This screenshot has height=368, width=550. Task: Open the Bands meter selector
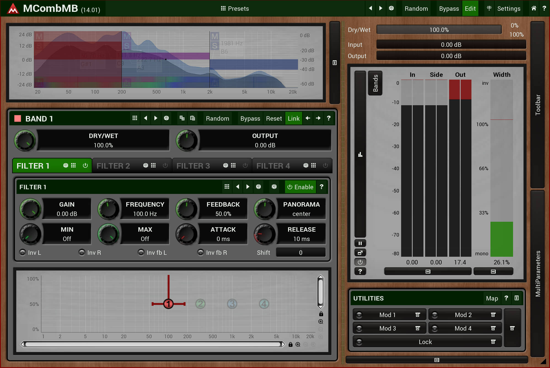point(375,83)
